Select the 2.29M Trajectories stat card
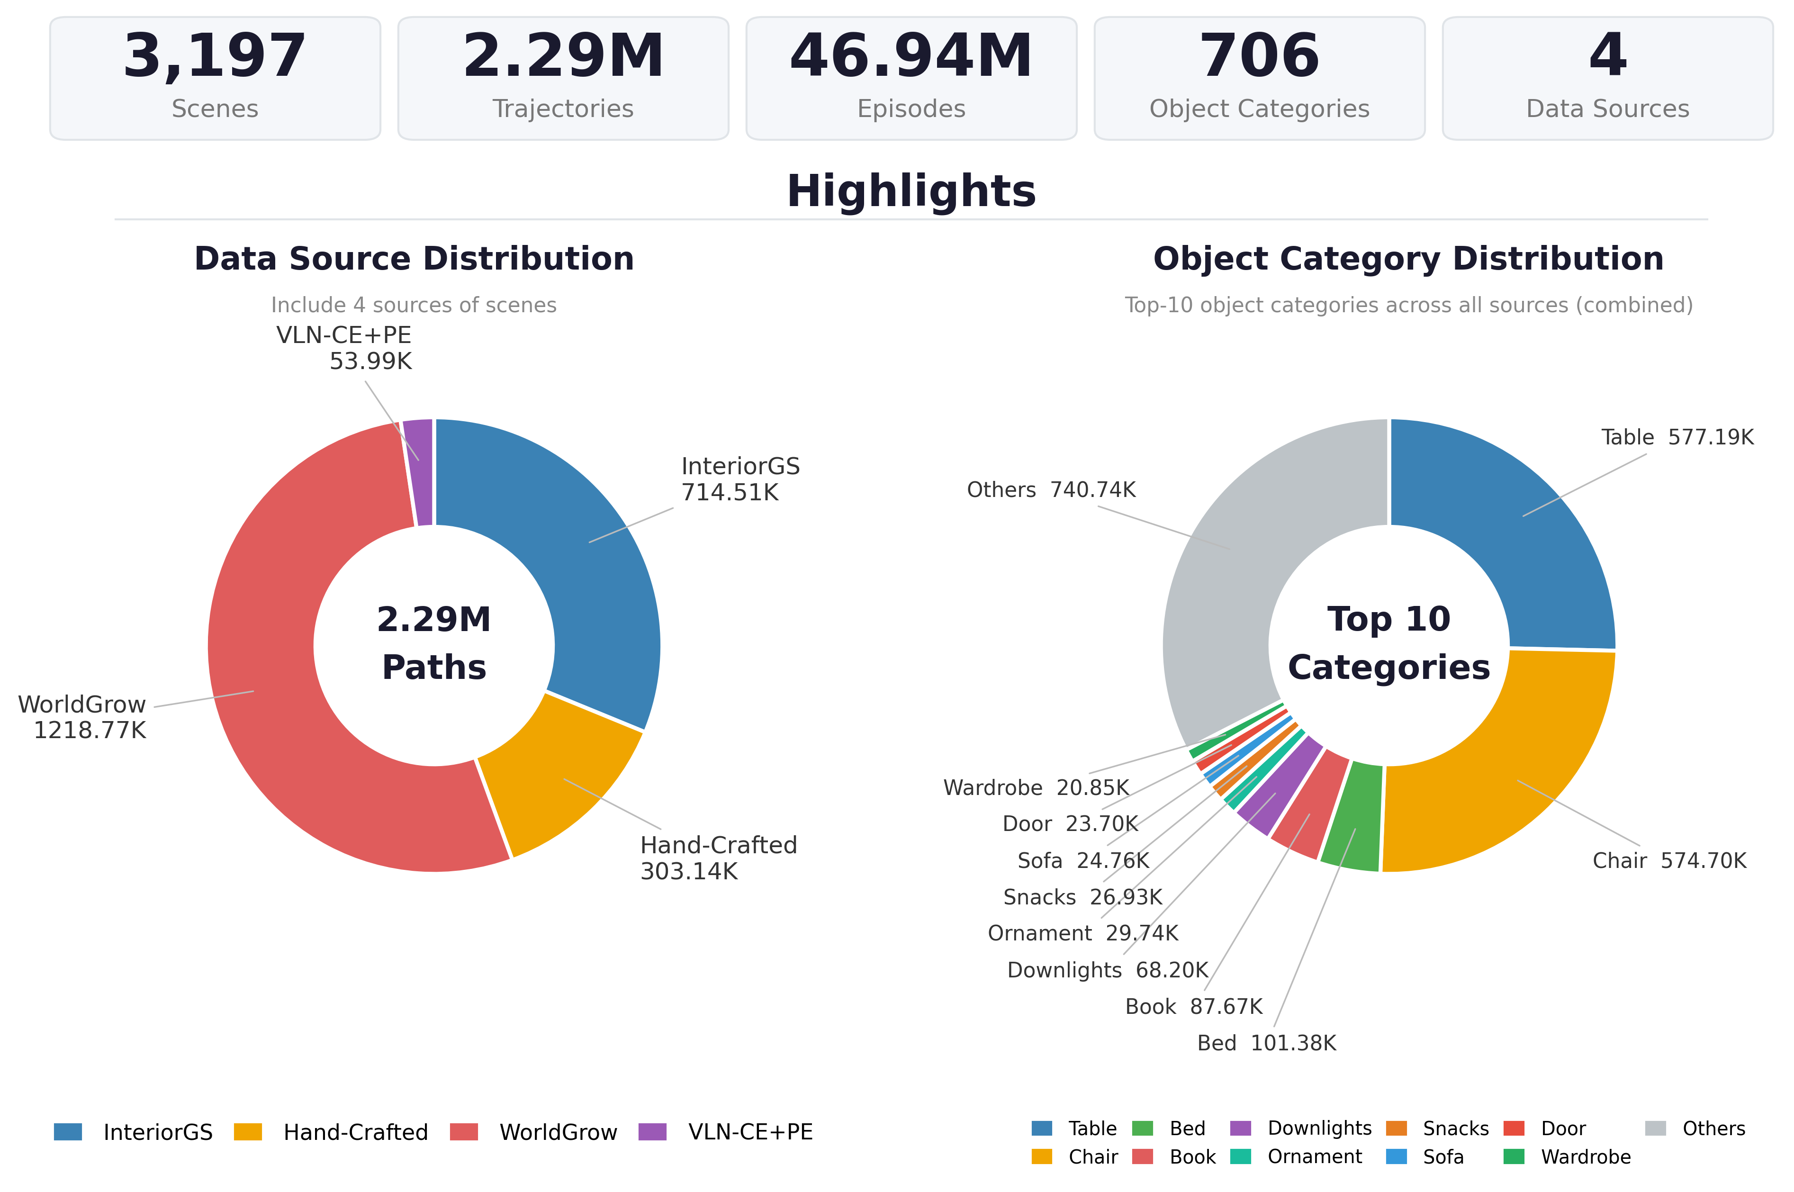Viewport: 1794px width, 1192px height. (x=563, y=78)
